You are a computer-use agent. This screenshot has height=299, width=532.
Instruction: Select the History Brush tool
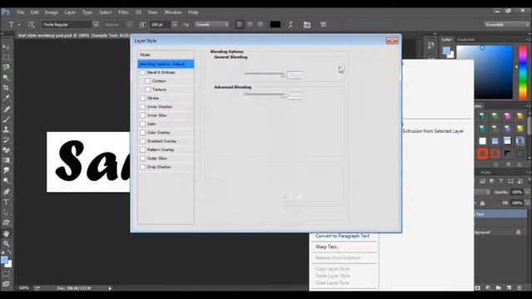point(6,140)
